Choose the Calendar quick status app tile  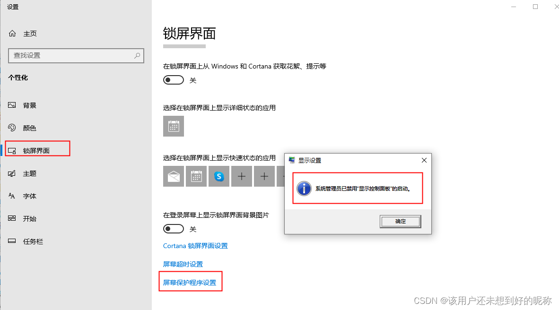[x=196, y=176]
